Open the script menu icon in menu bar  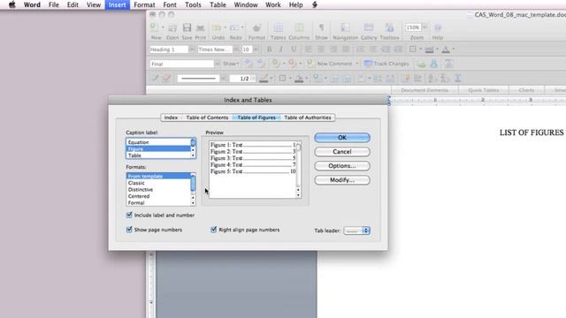click(x=315, y=4)
